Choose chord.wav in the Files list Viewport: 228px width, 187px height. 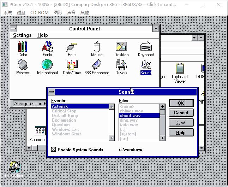pyautogui.click(x=139, y=116)
